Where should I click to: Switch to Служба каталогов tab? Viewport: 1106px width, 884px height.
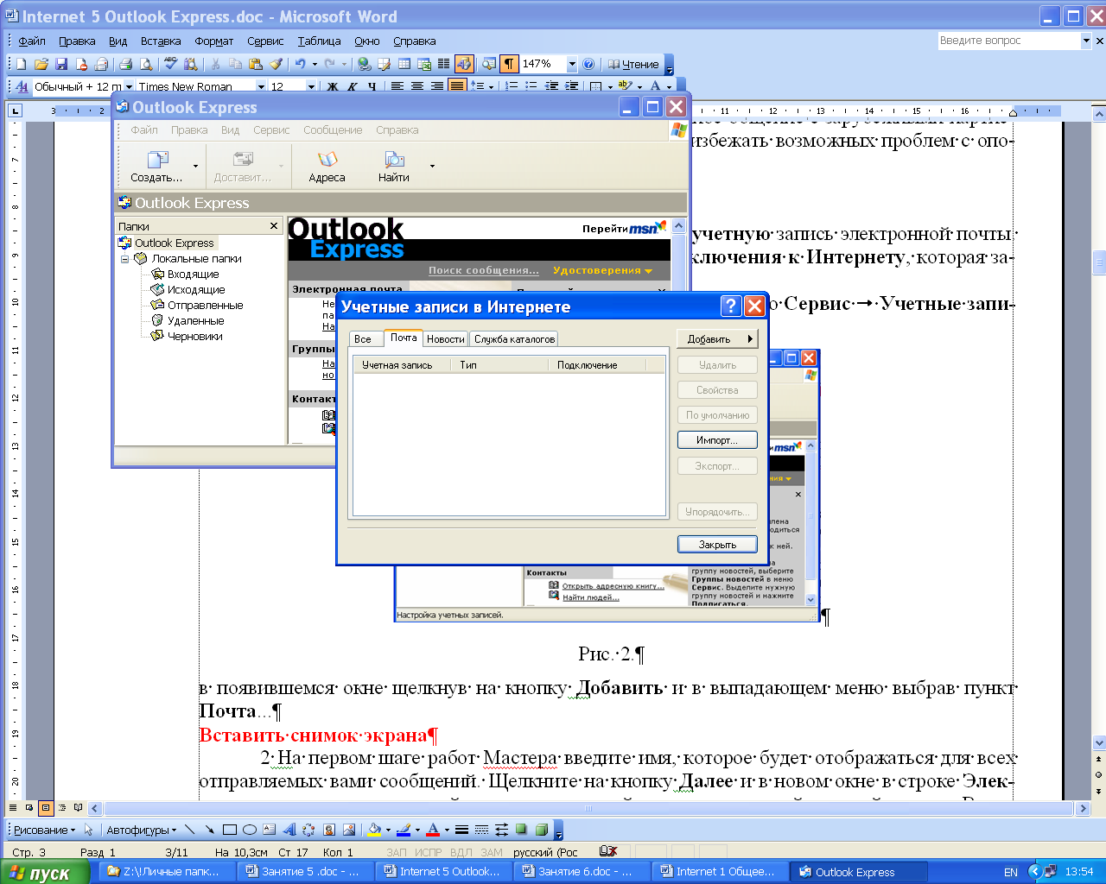tap(514, 339)
